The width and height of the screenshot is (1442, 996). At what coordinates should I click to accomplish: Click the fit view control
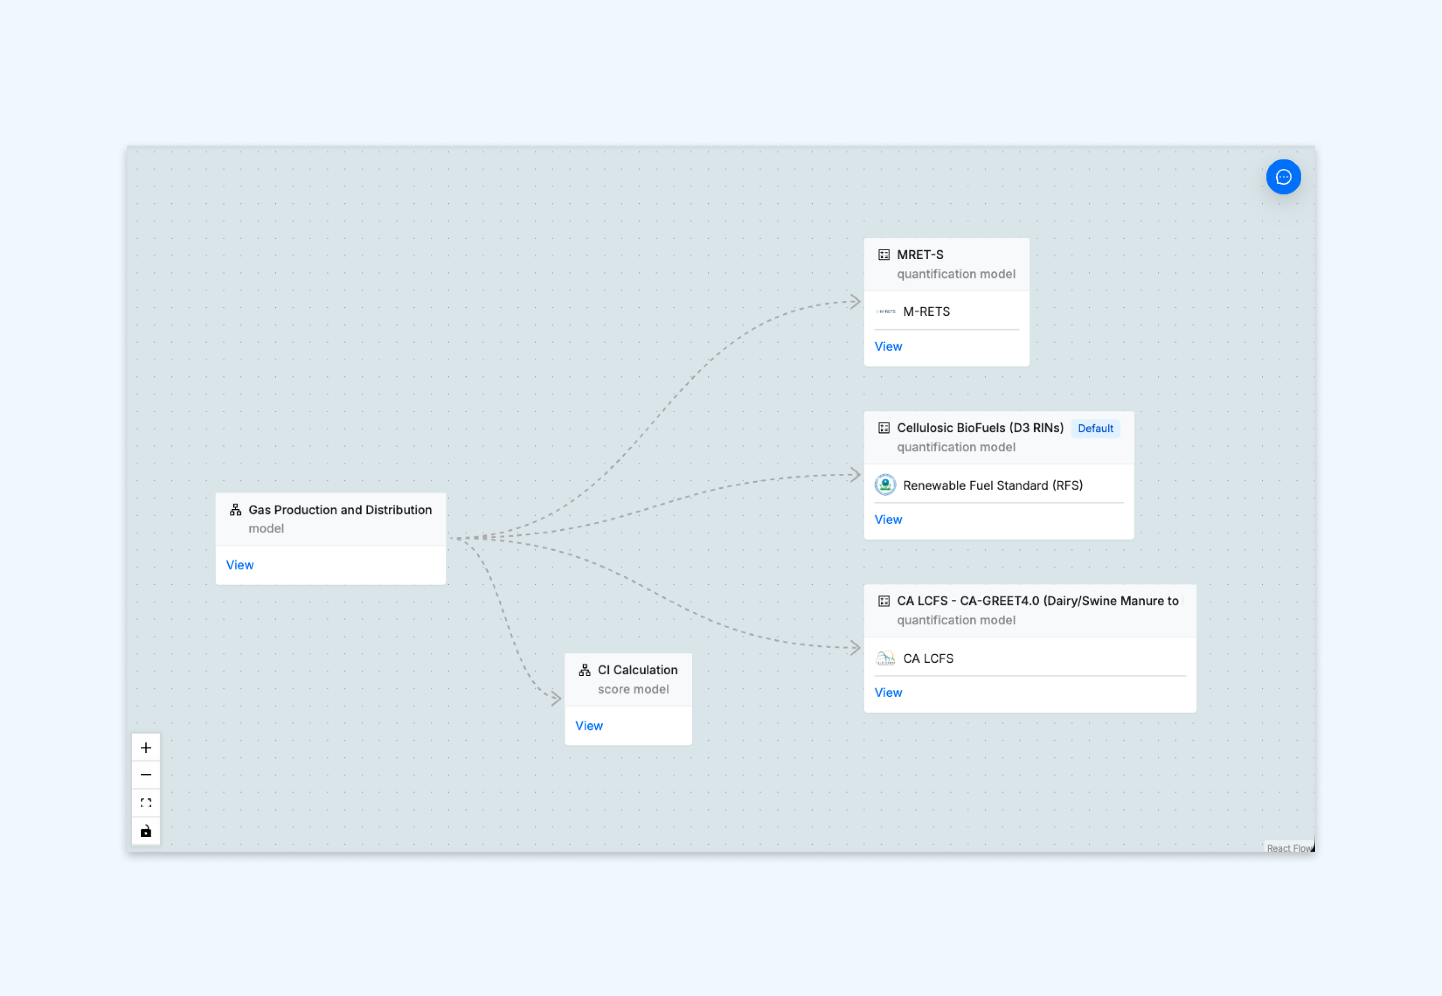coord(146,803)
